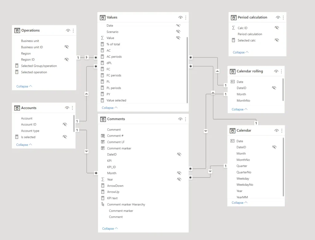Collapse the Calendar table
315x240 pixels.
point(239,202)
